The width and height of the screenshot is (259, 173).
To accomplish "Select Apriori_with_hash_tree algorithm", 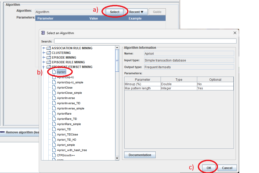I will [72, 150].
